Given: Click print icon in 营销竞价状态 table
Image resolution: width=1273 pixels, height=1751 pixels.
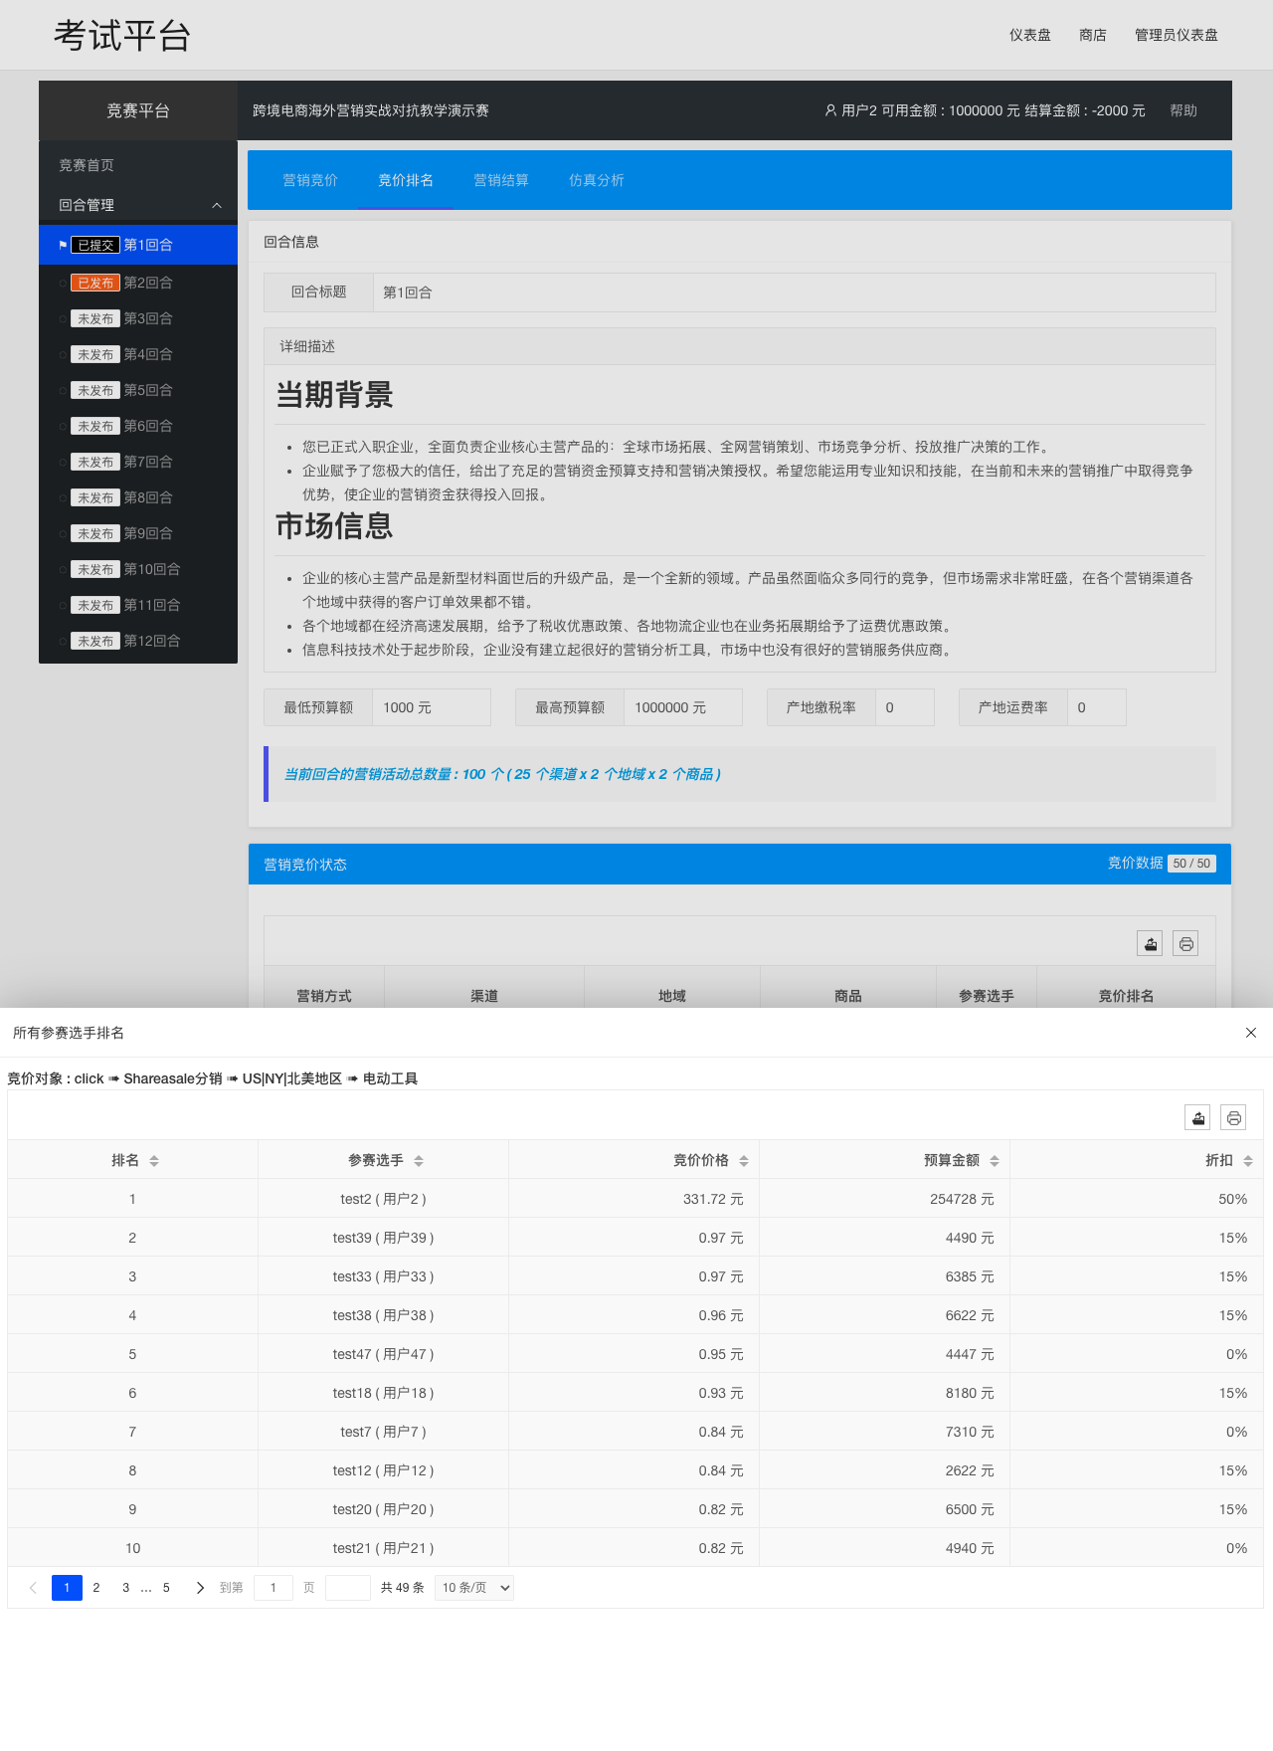Looking at the screenshot, I should pos(1185,944).
